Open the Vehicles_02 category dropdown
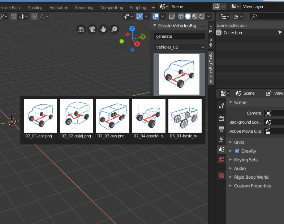Screen dimensions: 284x224 pos(179,47)
